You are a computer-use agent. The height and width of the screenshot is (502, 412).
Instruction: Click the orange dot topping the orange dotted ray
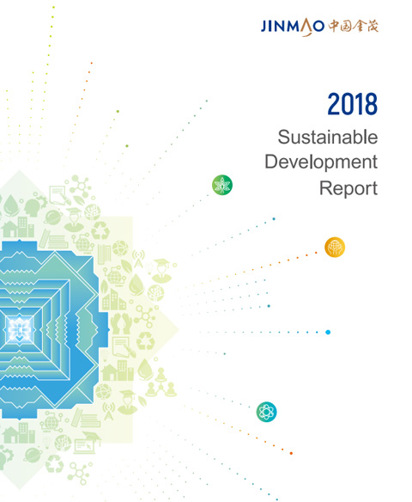click(x=92, y=63)
